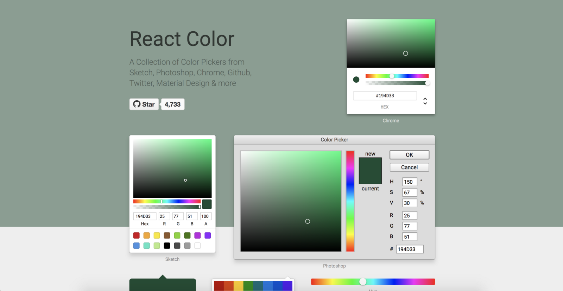Click the Photoshop vertical hue strip
Image resolution: width=563 pixels, height=291 pixels.
click(x=350, y=201)
